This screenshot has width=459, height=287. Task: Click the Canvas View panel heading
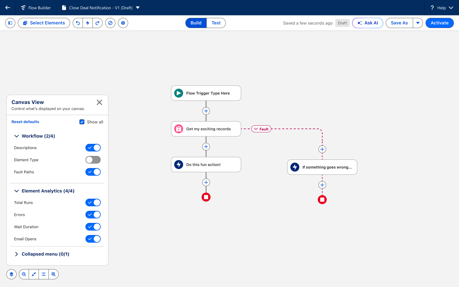pyautogui.click(x=28, y=102)
